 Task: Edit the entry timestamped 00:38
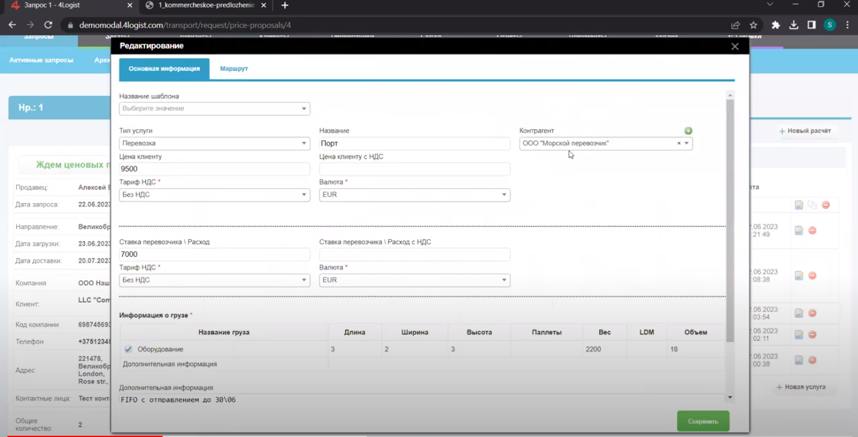click(x=799, y=360)
